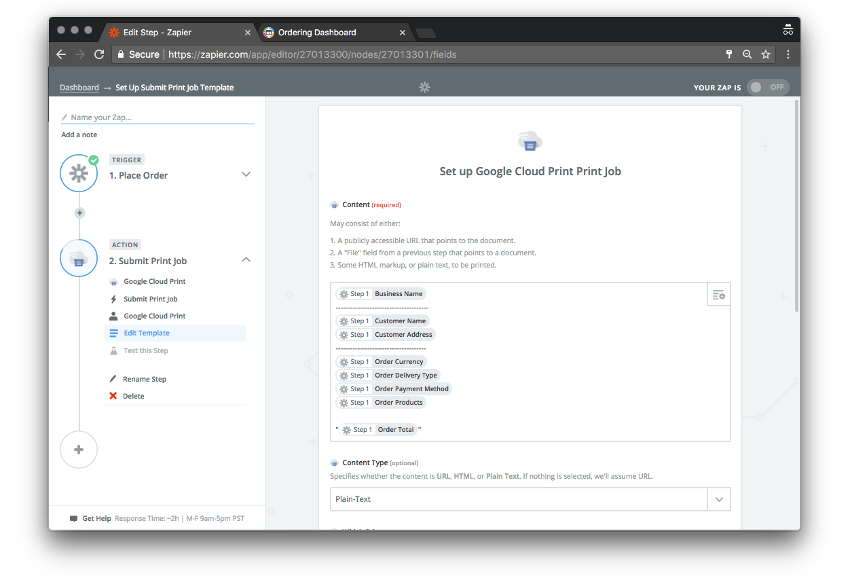Open Google Cloud Print account substep
This screenshot has width=852, height=582.
(x=155, y=316)
